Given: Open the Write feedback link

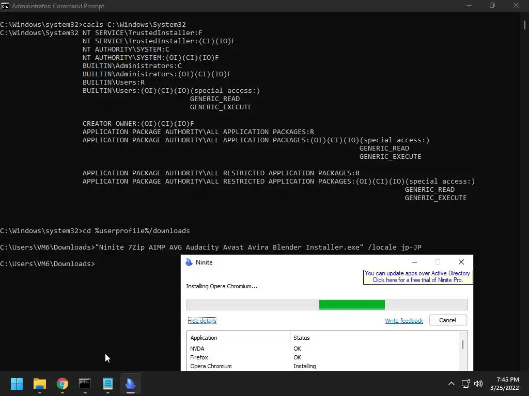Looking at the screenshot, I should point(404,321).
